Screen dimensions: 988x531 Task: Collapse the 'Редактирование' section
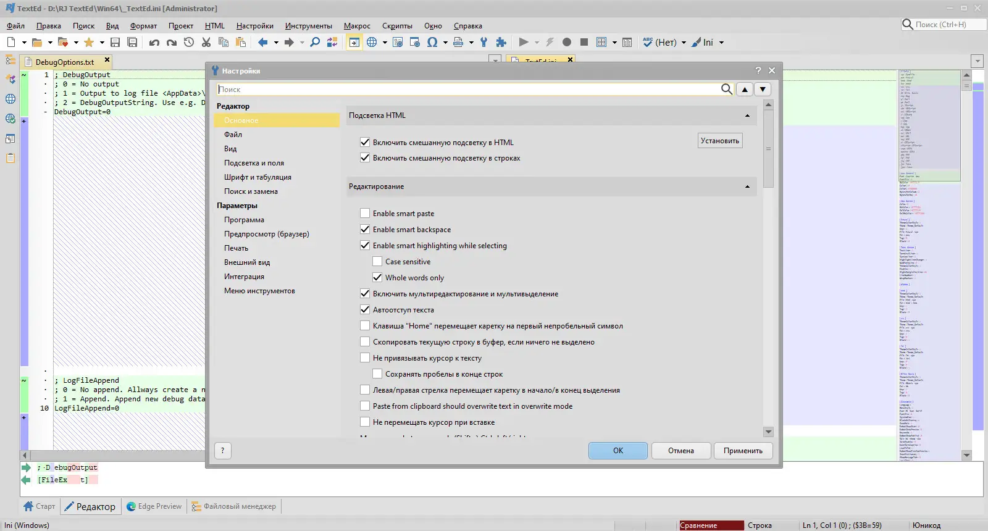[x=747, y=186]
